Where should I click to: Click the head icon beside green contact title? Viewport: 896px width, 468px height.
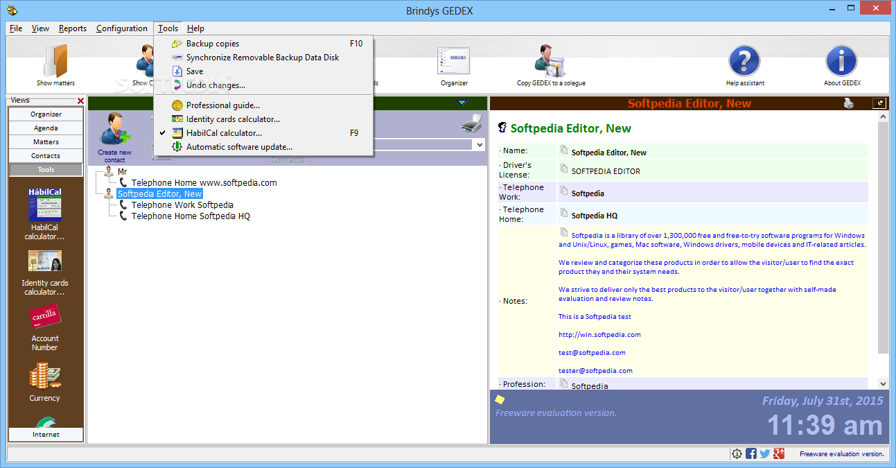[502, 128]
